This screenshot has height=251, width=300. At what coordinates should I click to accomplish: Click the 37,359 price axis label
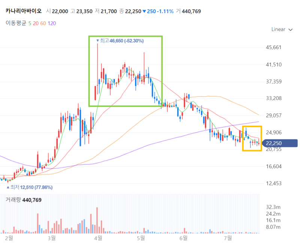(x=274, y=82)
